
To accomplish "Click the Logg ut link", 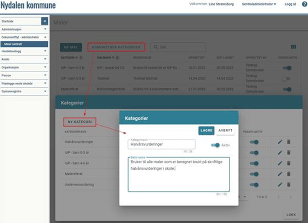I will (290, 4).
